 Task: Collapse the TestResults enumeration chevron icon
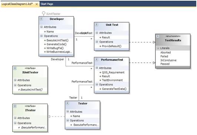tap(158, 36)
